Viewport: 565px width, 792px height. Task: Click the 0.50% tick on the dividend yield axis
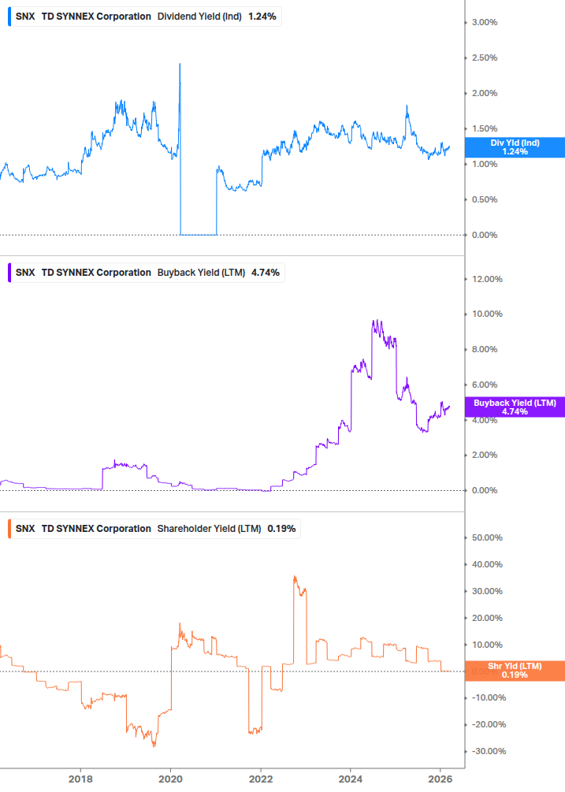click(x=485, y=199)
